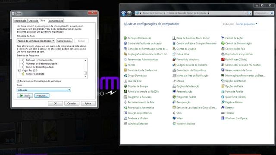Click Gerenciador de Dispositivos icon
Screen dimensions: 276x155
(174, 70)
